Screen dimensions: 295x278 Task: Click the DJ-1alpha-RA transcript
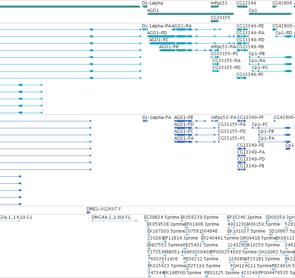tap(145, 29)
